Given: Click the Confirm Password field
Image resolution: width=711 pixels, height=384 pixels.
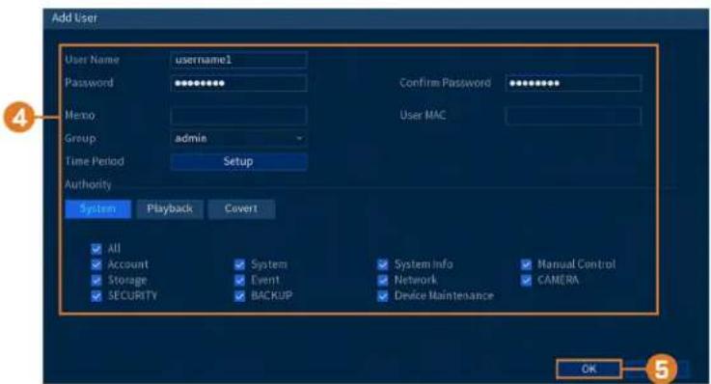Looking at the screenshot, I should 573,83.
